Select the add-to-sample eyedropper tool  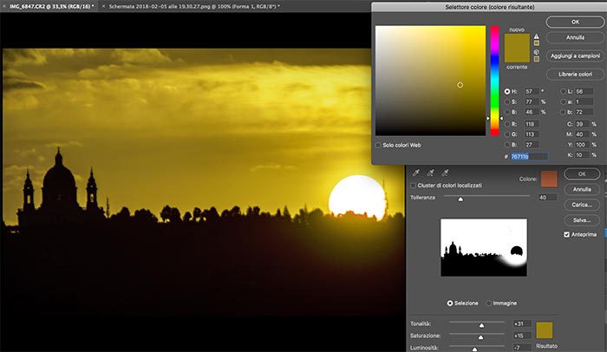click(x=430, y=173)
